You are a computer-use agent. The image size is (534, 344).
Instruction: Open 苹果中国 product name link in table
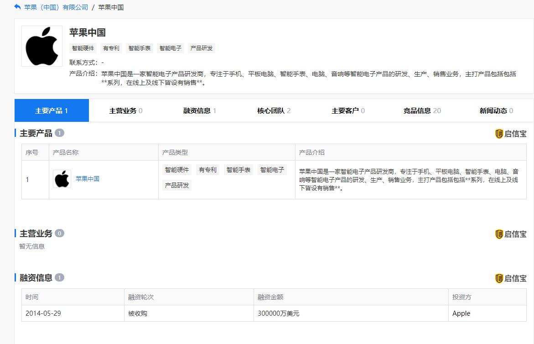88,179
